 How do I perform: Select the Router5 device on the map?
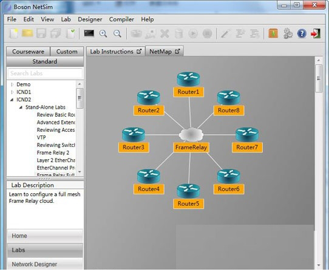click(x=188, y=191)
